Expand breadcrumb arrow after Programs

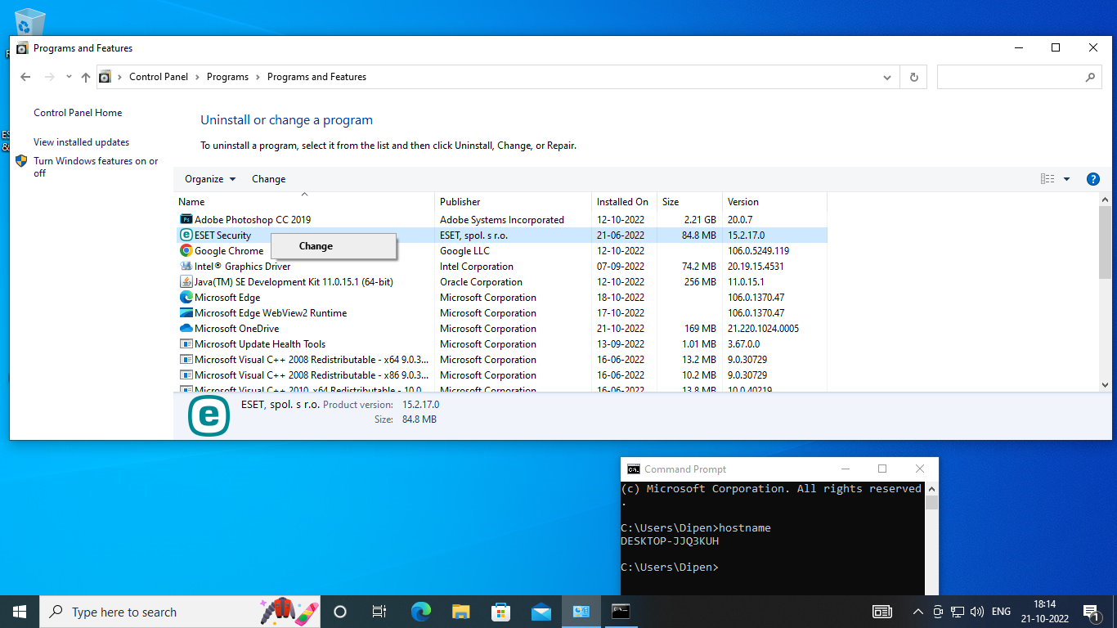(x=258, y=77)
